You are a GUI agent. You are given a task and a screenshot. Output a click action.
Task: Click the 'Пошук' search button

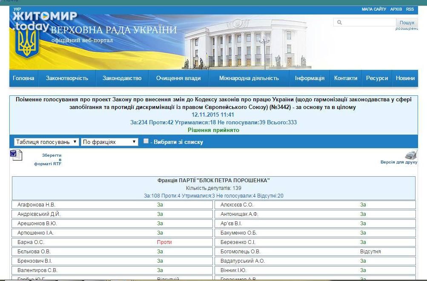point(407,23)
